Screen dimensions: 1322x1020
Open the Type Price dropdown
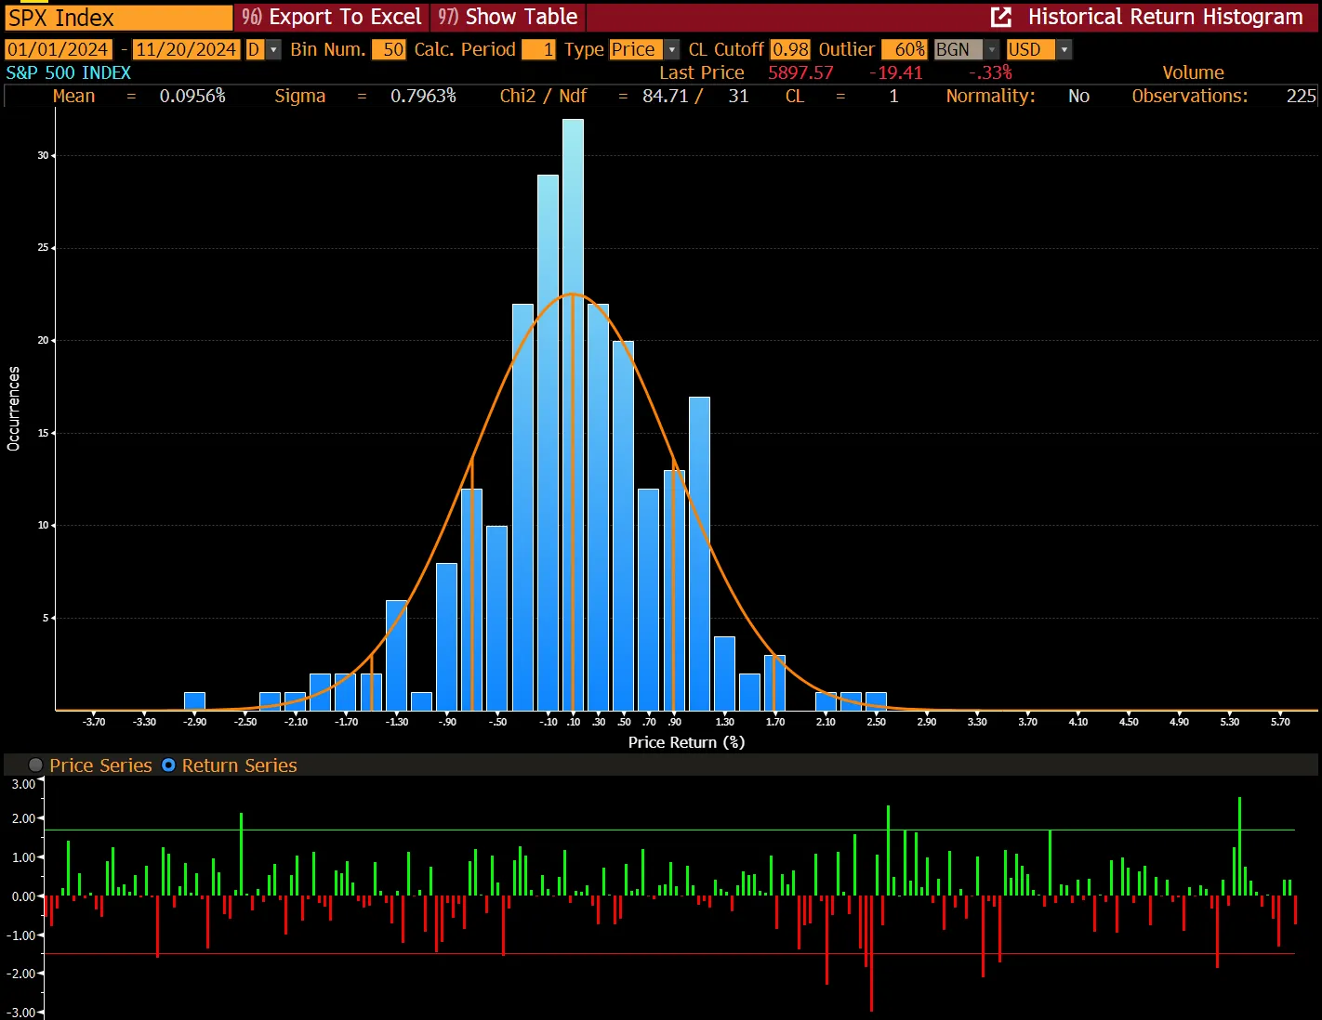click(672, 50)
